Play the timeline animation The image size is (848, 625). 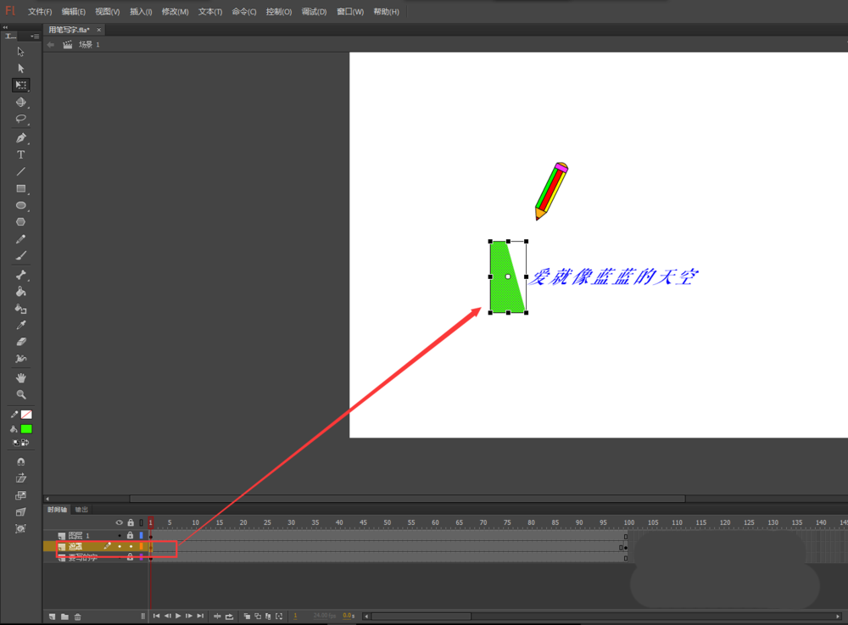coord(178,616)
